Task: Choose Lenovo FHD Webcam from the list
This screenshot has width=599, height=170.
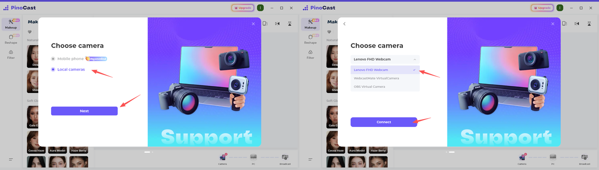Action: pyautogui.click(x=385, y=70)
